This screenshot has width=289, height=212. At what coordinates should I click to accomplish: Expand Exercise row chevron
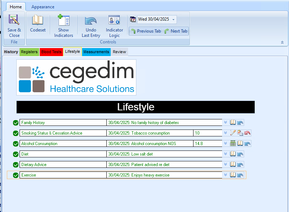225,175
